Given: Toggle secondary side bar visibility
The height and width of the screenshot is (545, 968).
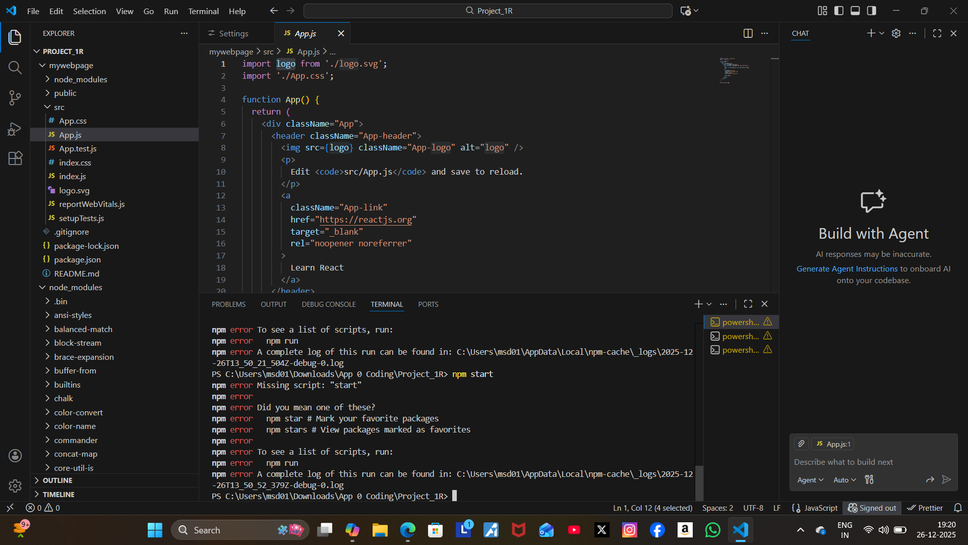Looking at the screenshot, I should tap(872, 11).
